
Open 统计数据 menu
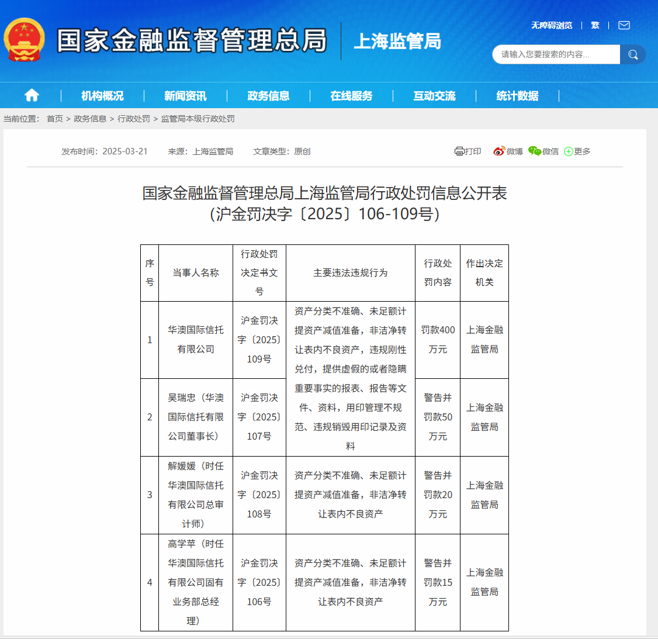click(x=517, y=96)
